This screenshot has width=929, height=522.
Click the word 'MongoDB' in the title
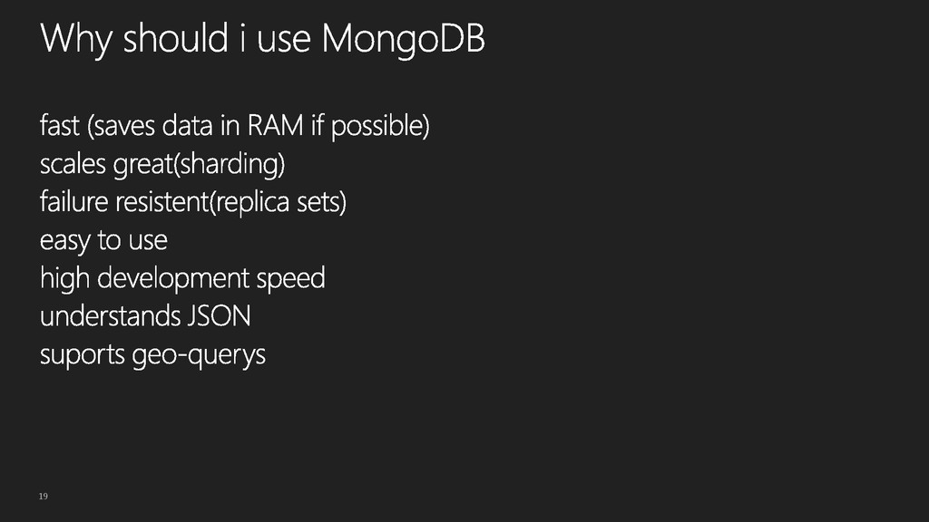click(404, 39)
